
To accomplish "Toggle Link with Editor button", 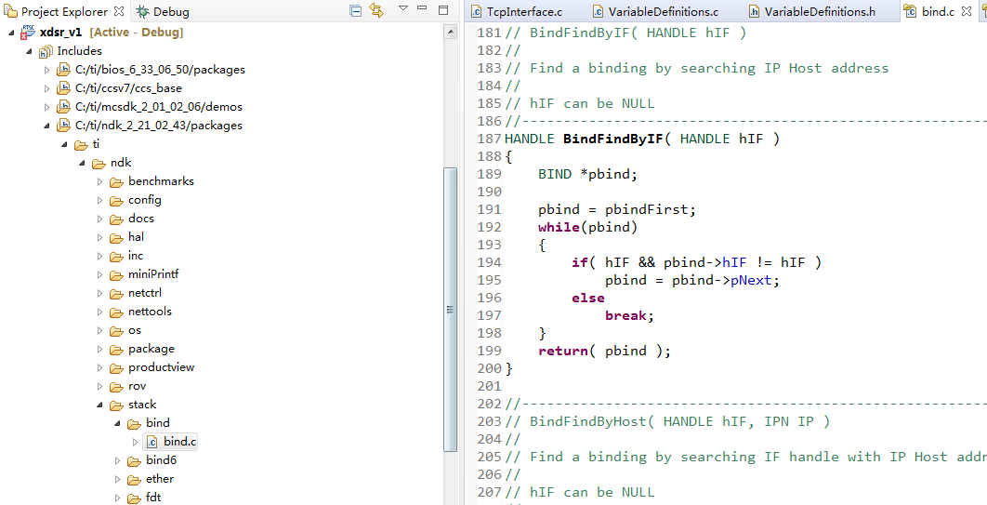I will tap(376, 11).
